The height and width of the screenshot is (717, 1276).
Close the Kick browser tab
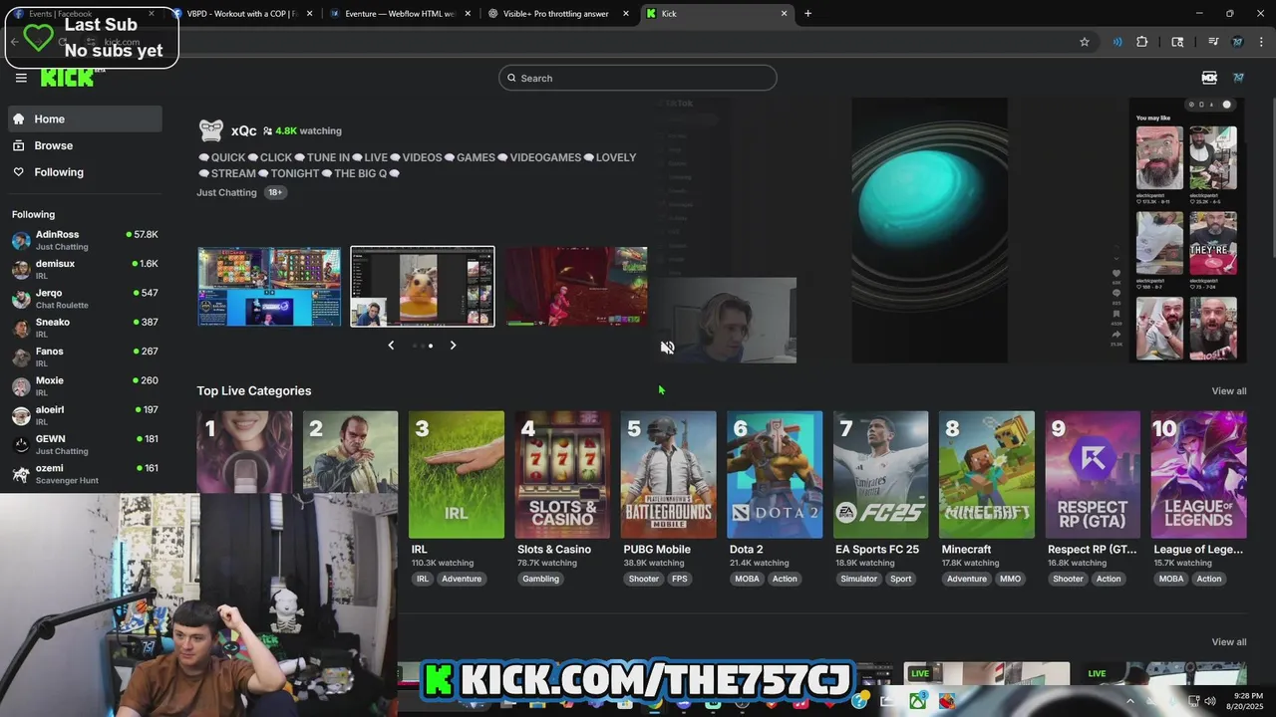[784, 13]
